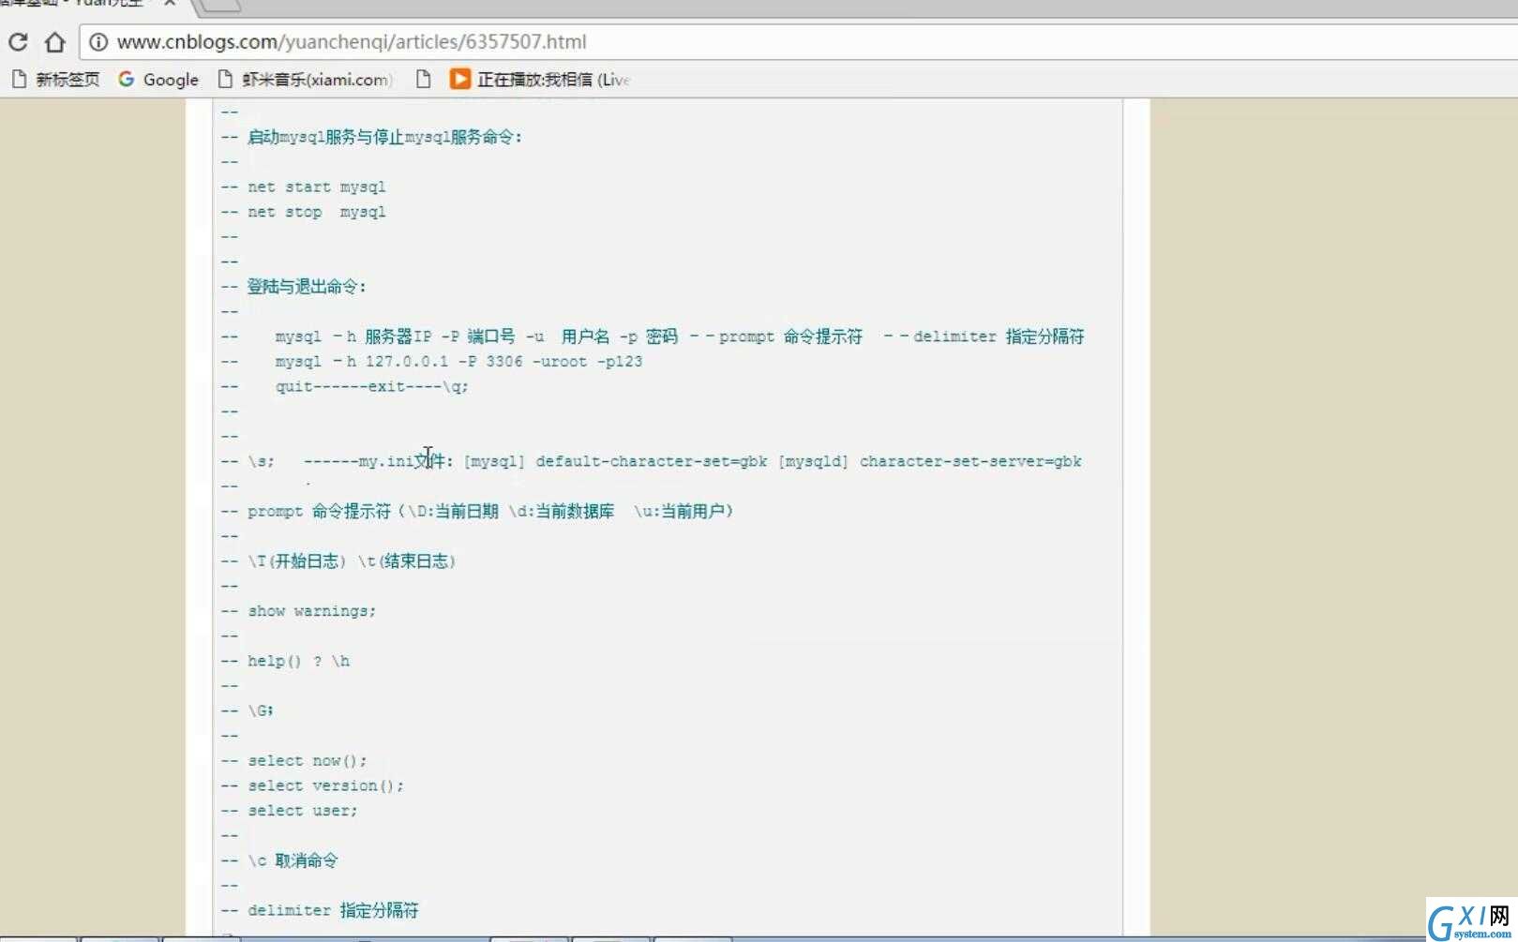The height and width of the screenshot is (942, 1518).
Task: Click the '-u 用户名' option text
Action: pos(567,336)
